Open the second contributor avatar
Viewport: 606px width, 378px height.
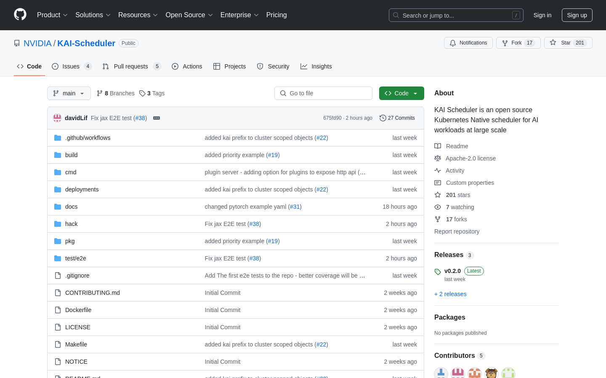[458, 373]
